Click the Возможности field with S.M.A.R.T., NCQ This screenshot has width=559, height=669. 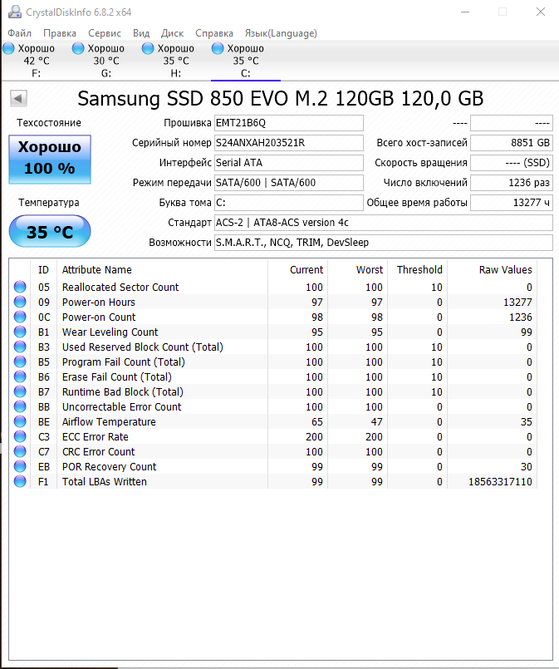384,243
